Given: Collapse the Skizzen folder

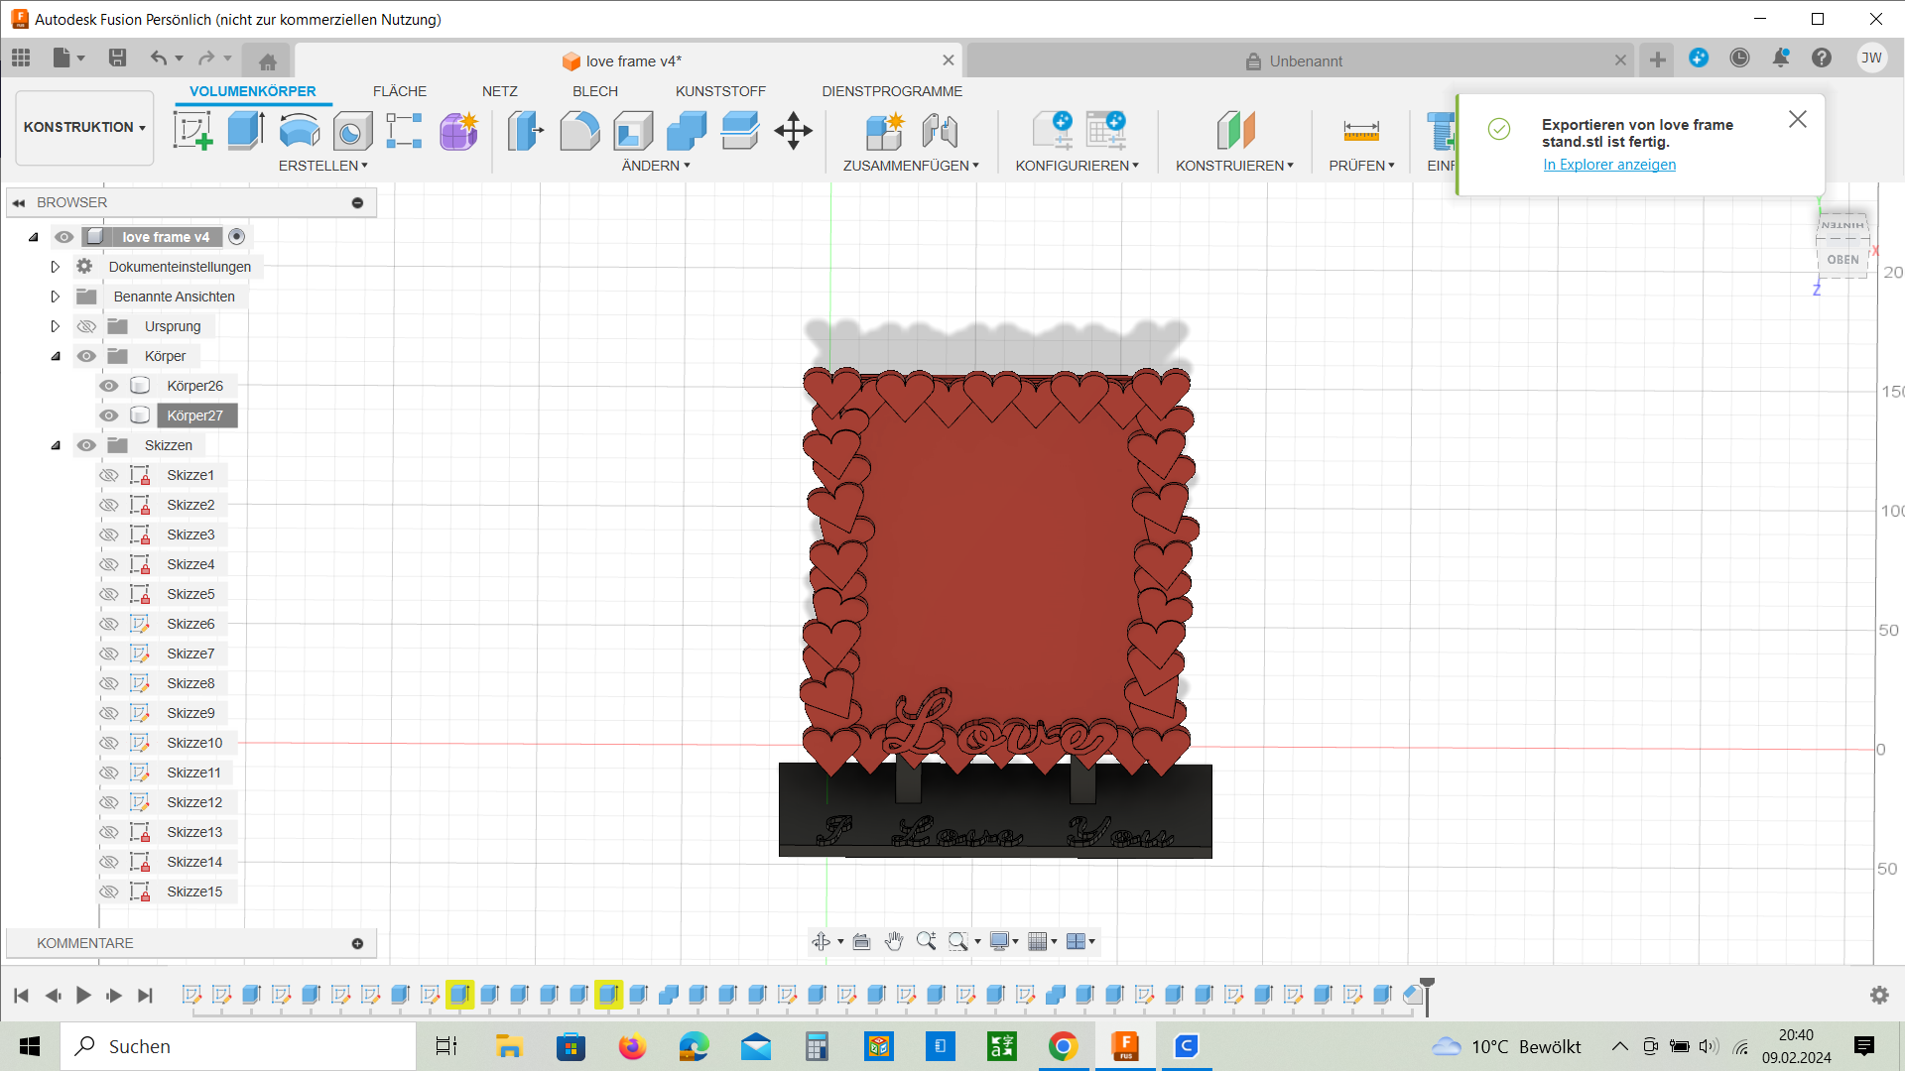Looking at the screenshot, I should [x=56, y=445].
